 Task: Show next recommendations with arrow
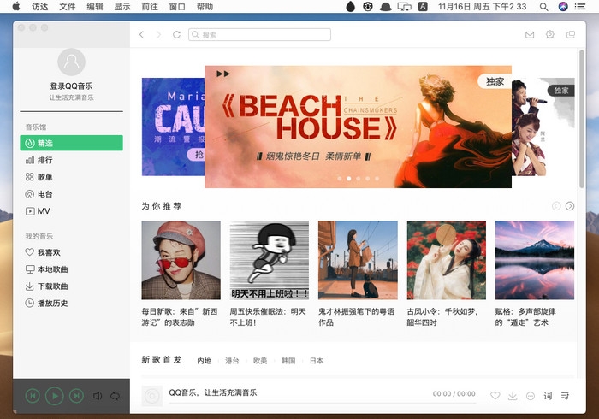pyautogui.click(x=570, y=206)
